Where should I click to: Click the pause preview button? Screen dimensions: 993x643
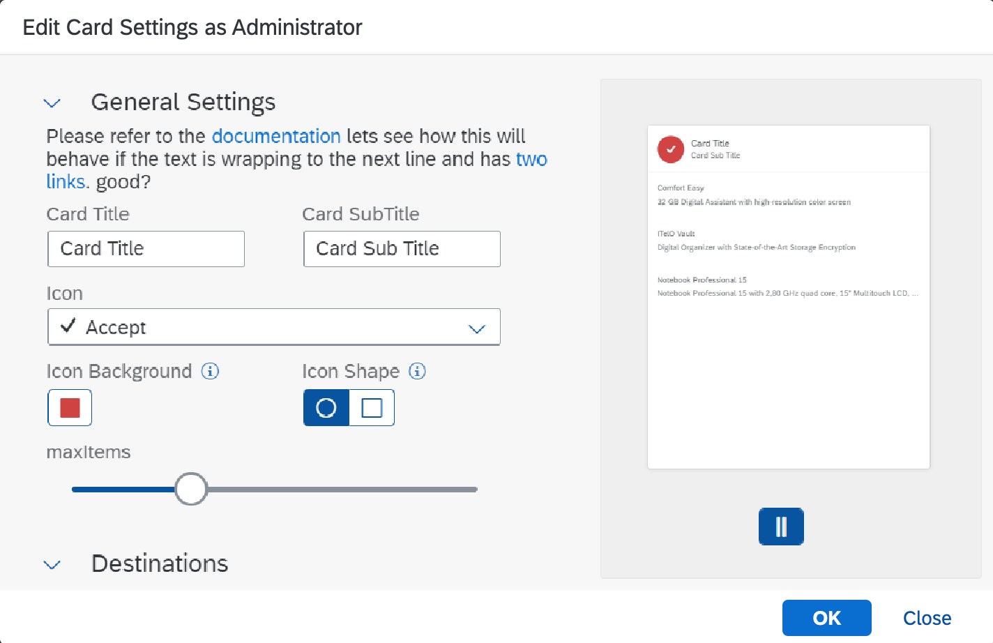[781, 527]
